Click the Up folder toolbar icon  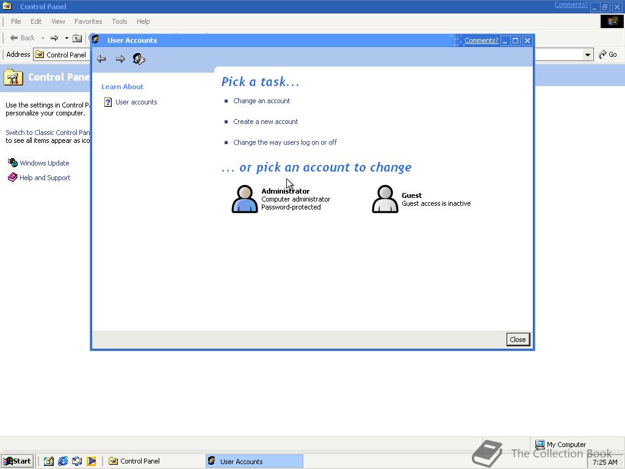pyautogui.click(x=78, y=38)
